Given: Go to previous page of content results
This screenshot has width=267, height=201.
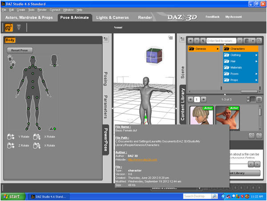Looking at the screenshot, I should (x=190, y=99).
